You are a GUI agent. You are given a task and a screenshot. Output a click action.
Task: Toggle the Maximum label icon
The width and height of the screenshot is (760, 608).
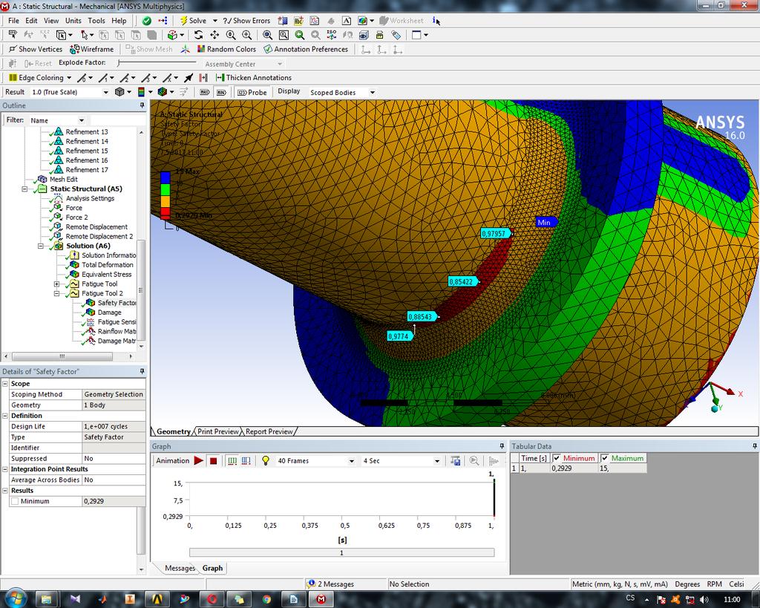coord(205,92)
